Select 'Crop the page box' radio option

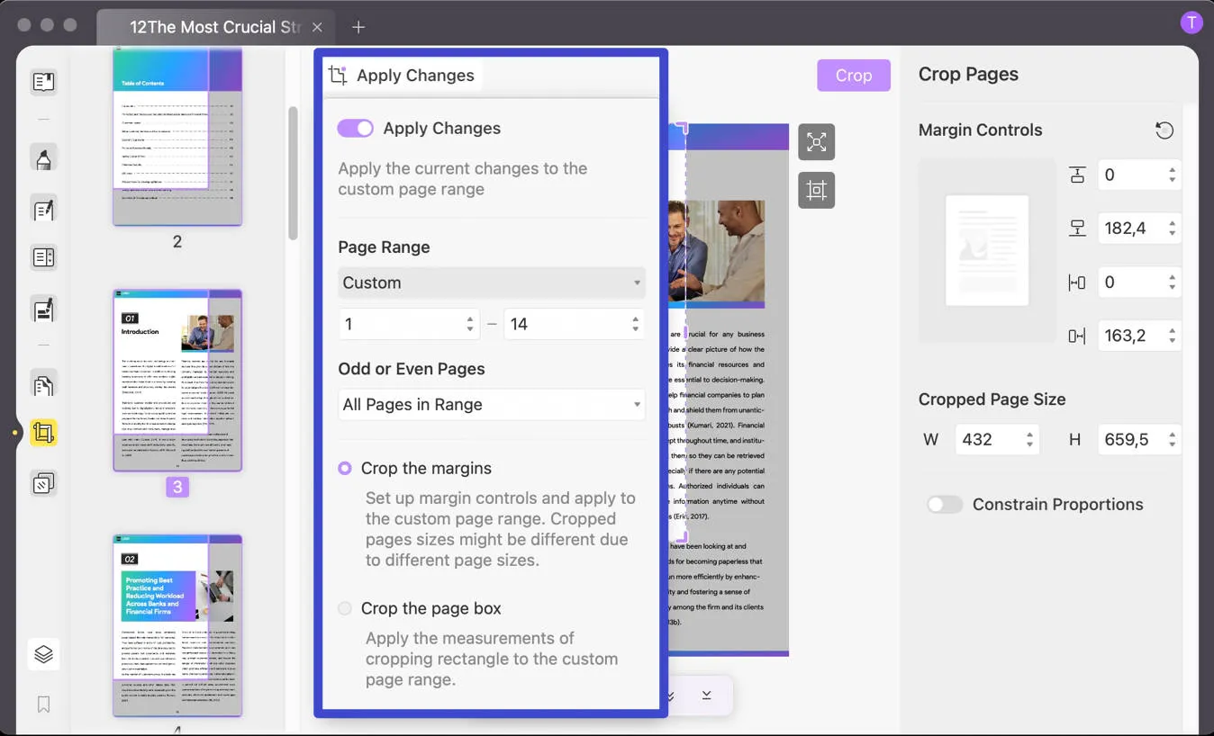(345, 609)
